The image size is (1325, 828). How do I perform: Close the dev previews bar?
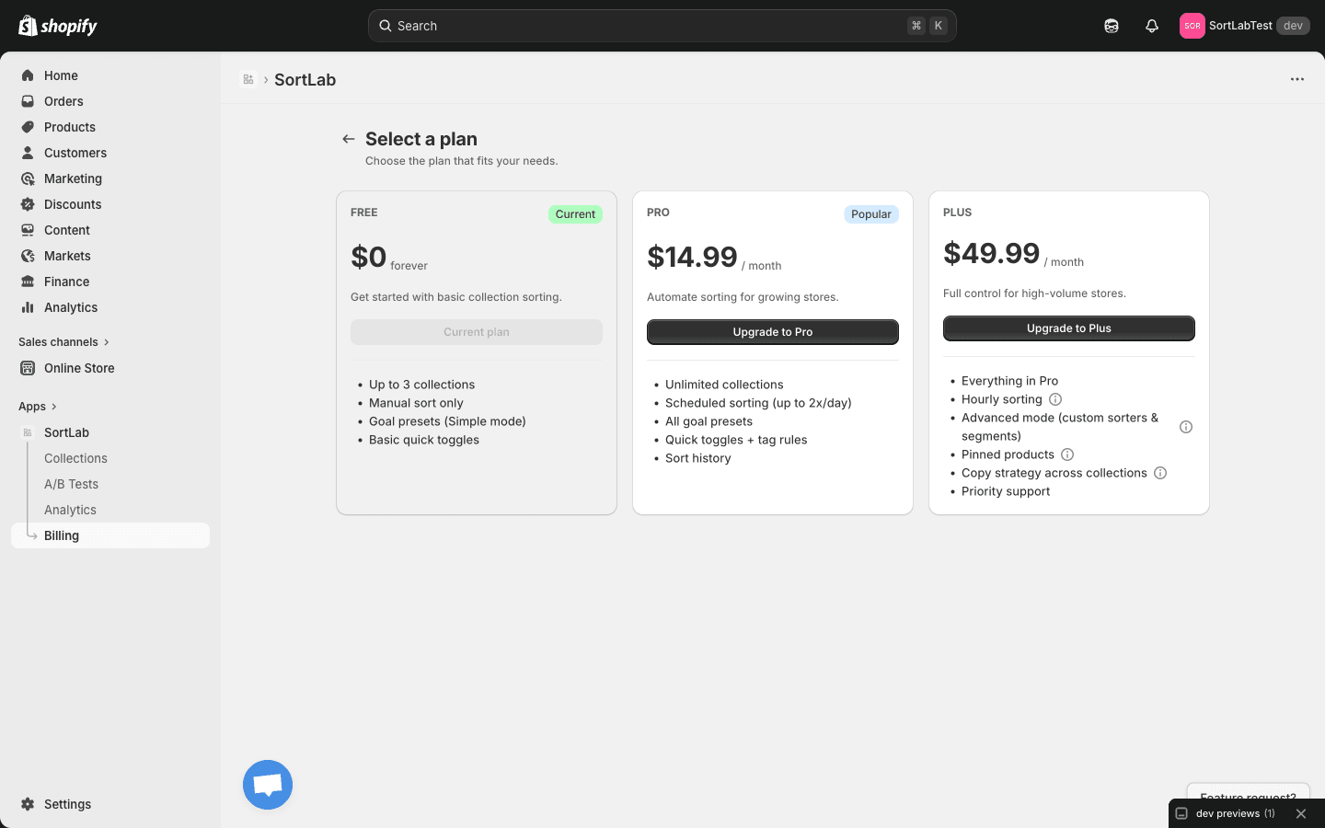coord(1301,813)
